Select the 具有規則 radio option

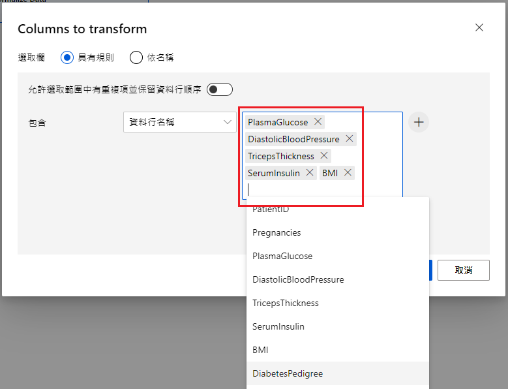(x=67, y=57)
